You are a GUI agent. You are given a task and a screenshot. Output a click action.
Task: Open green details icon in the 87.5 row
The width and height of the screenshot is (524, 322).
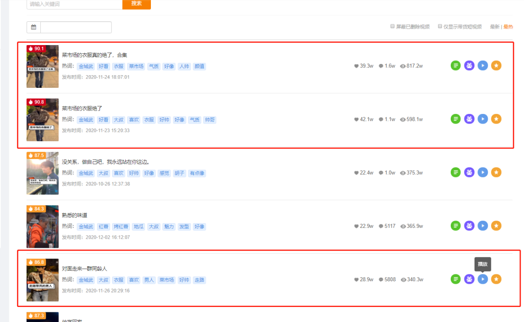coord(456,172)
